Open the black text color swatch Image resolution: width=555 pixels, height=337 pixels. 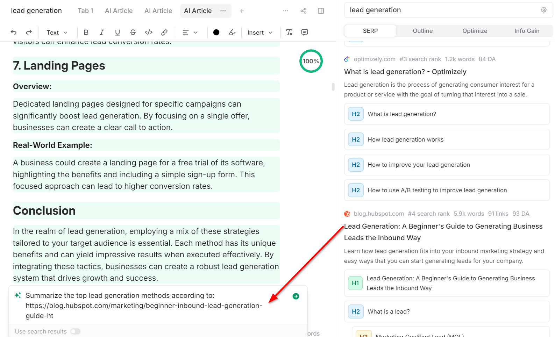[216, 32]
